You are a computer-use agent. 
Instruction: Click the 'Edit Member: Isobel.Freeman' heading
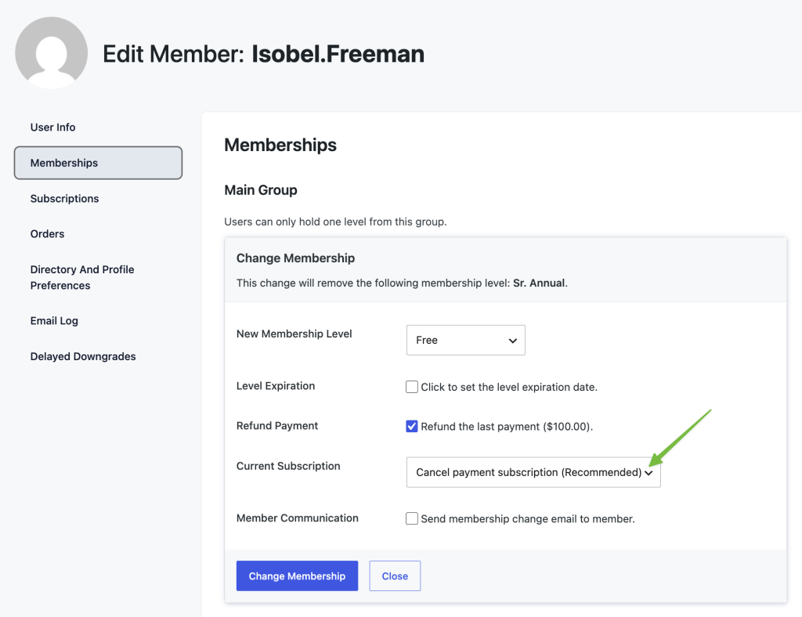click(263, 54)
